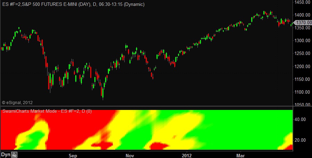
Task: Click the 1250.00 price axis label
Action: (x=303, y=53)
